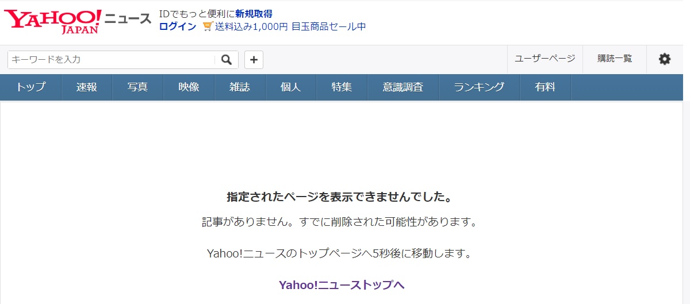690x304 pixels.
Task: Go to the 映像 tab
Action: tap(189, 87)
